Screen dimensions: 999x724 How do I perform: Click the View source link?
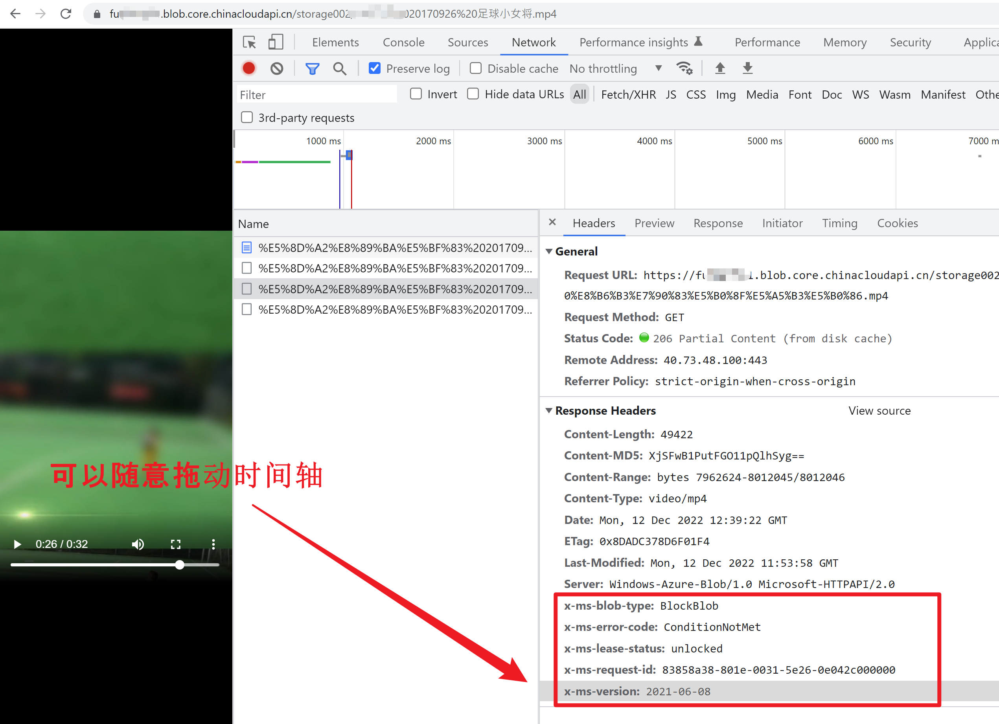click(x=879, y=410)
